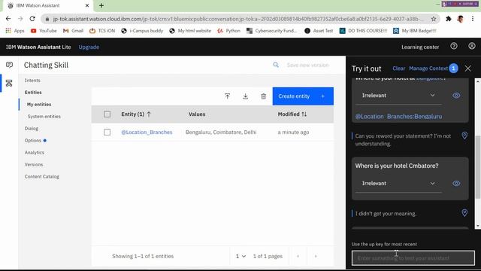The image size is (481, 271).
Task: Toggle eye icon for Cmbatore message
Action: 456,183
